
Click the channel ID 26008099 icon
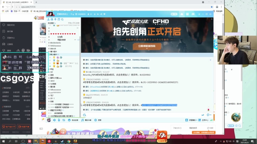point(76,14)
